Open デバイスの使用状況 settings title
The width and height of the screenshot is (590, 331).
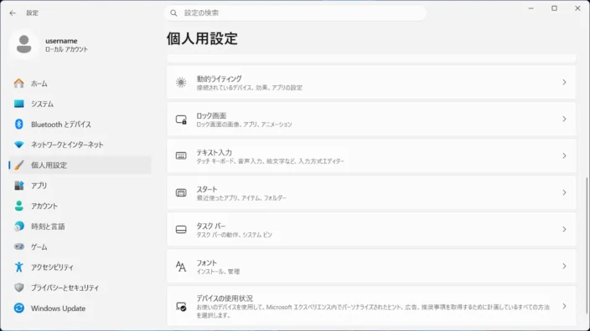[225, 298]
